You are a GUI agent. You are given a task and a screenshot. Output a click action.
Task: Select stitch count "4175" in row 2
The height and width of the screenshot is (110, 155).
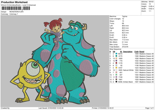(120, 56)
